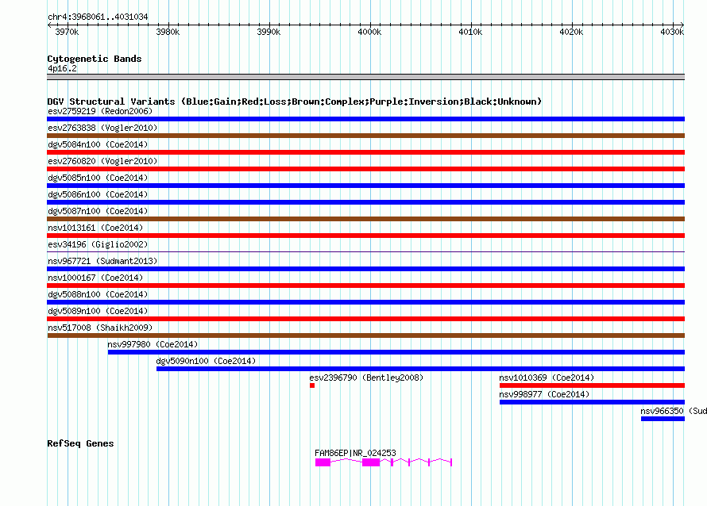
Task: Click the nsv517008 (Shaikh2009) label
Action: click(x=99, y=328)
